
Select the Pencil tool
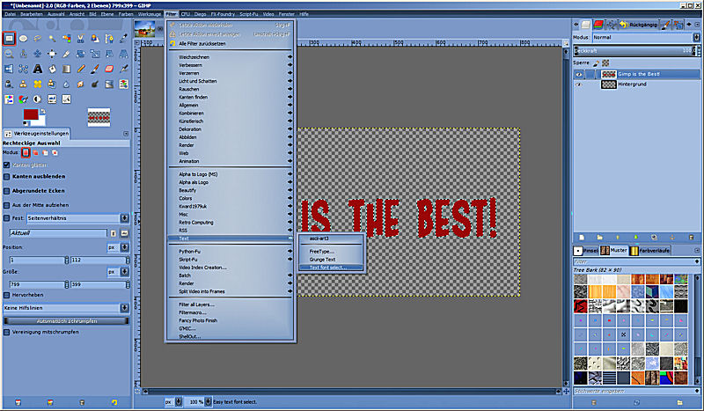click(81, 69)
